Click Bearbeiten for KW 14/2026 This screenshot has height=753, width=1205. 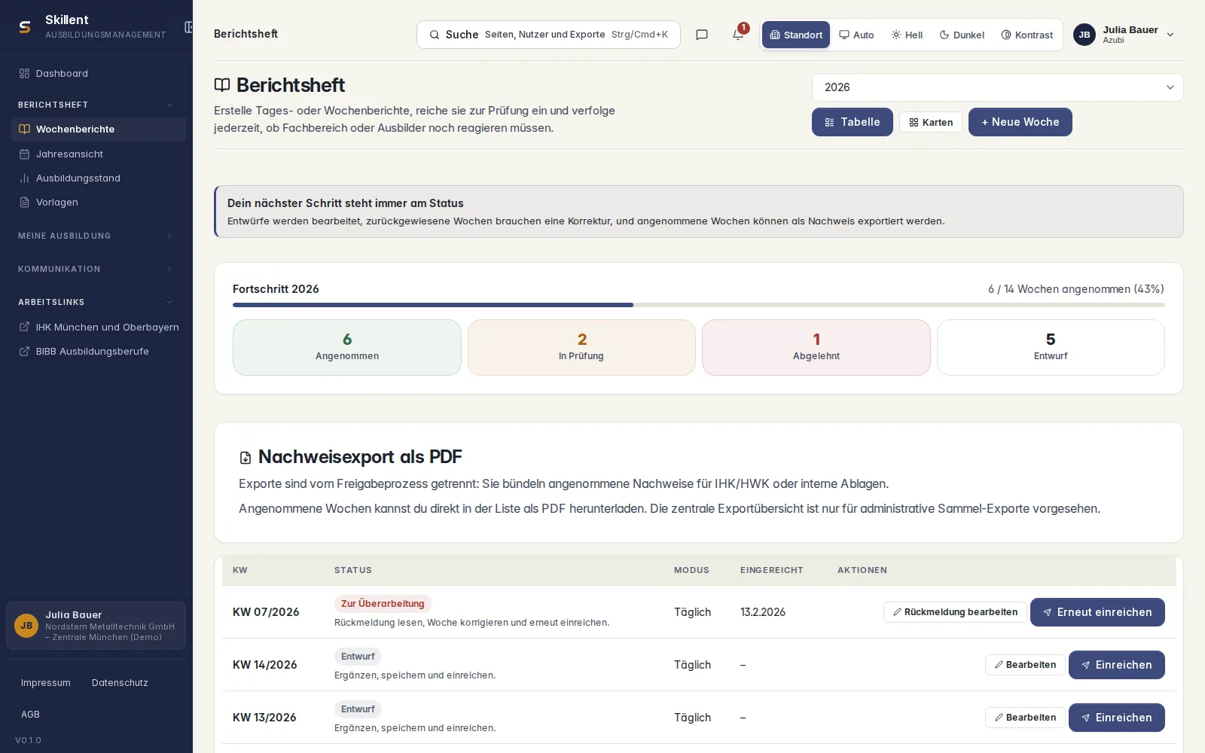[x=1025, y=665]
